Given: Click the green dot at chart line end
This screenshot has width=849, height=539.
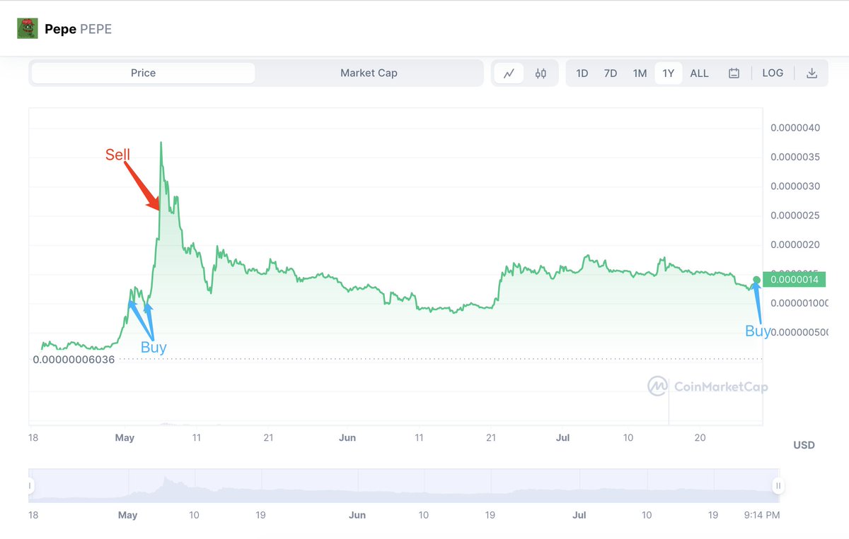Looking at the screenshot, I should tap(756, 280).
